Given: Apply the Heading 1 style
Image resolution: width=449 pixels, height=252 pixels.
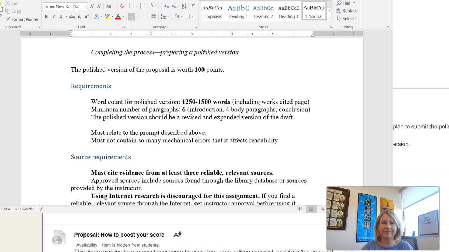Looking at the screenshot, I should click(x=238, y=11).
